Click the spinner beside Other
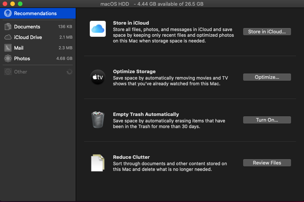Screen dimensions: 304x202 coord(69,72)
